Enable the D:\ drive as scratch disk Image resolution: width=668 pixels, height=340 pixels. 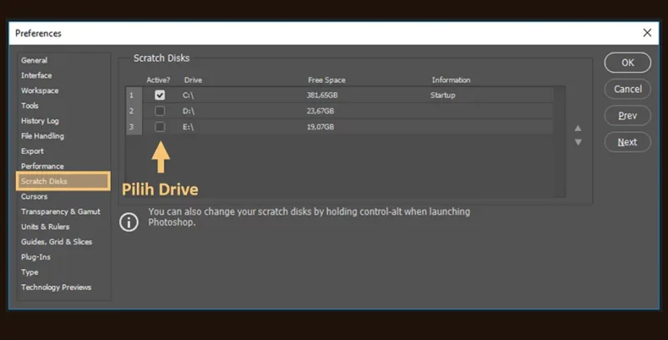pyautogui.click(x=159, y=111)
